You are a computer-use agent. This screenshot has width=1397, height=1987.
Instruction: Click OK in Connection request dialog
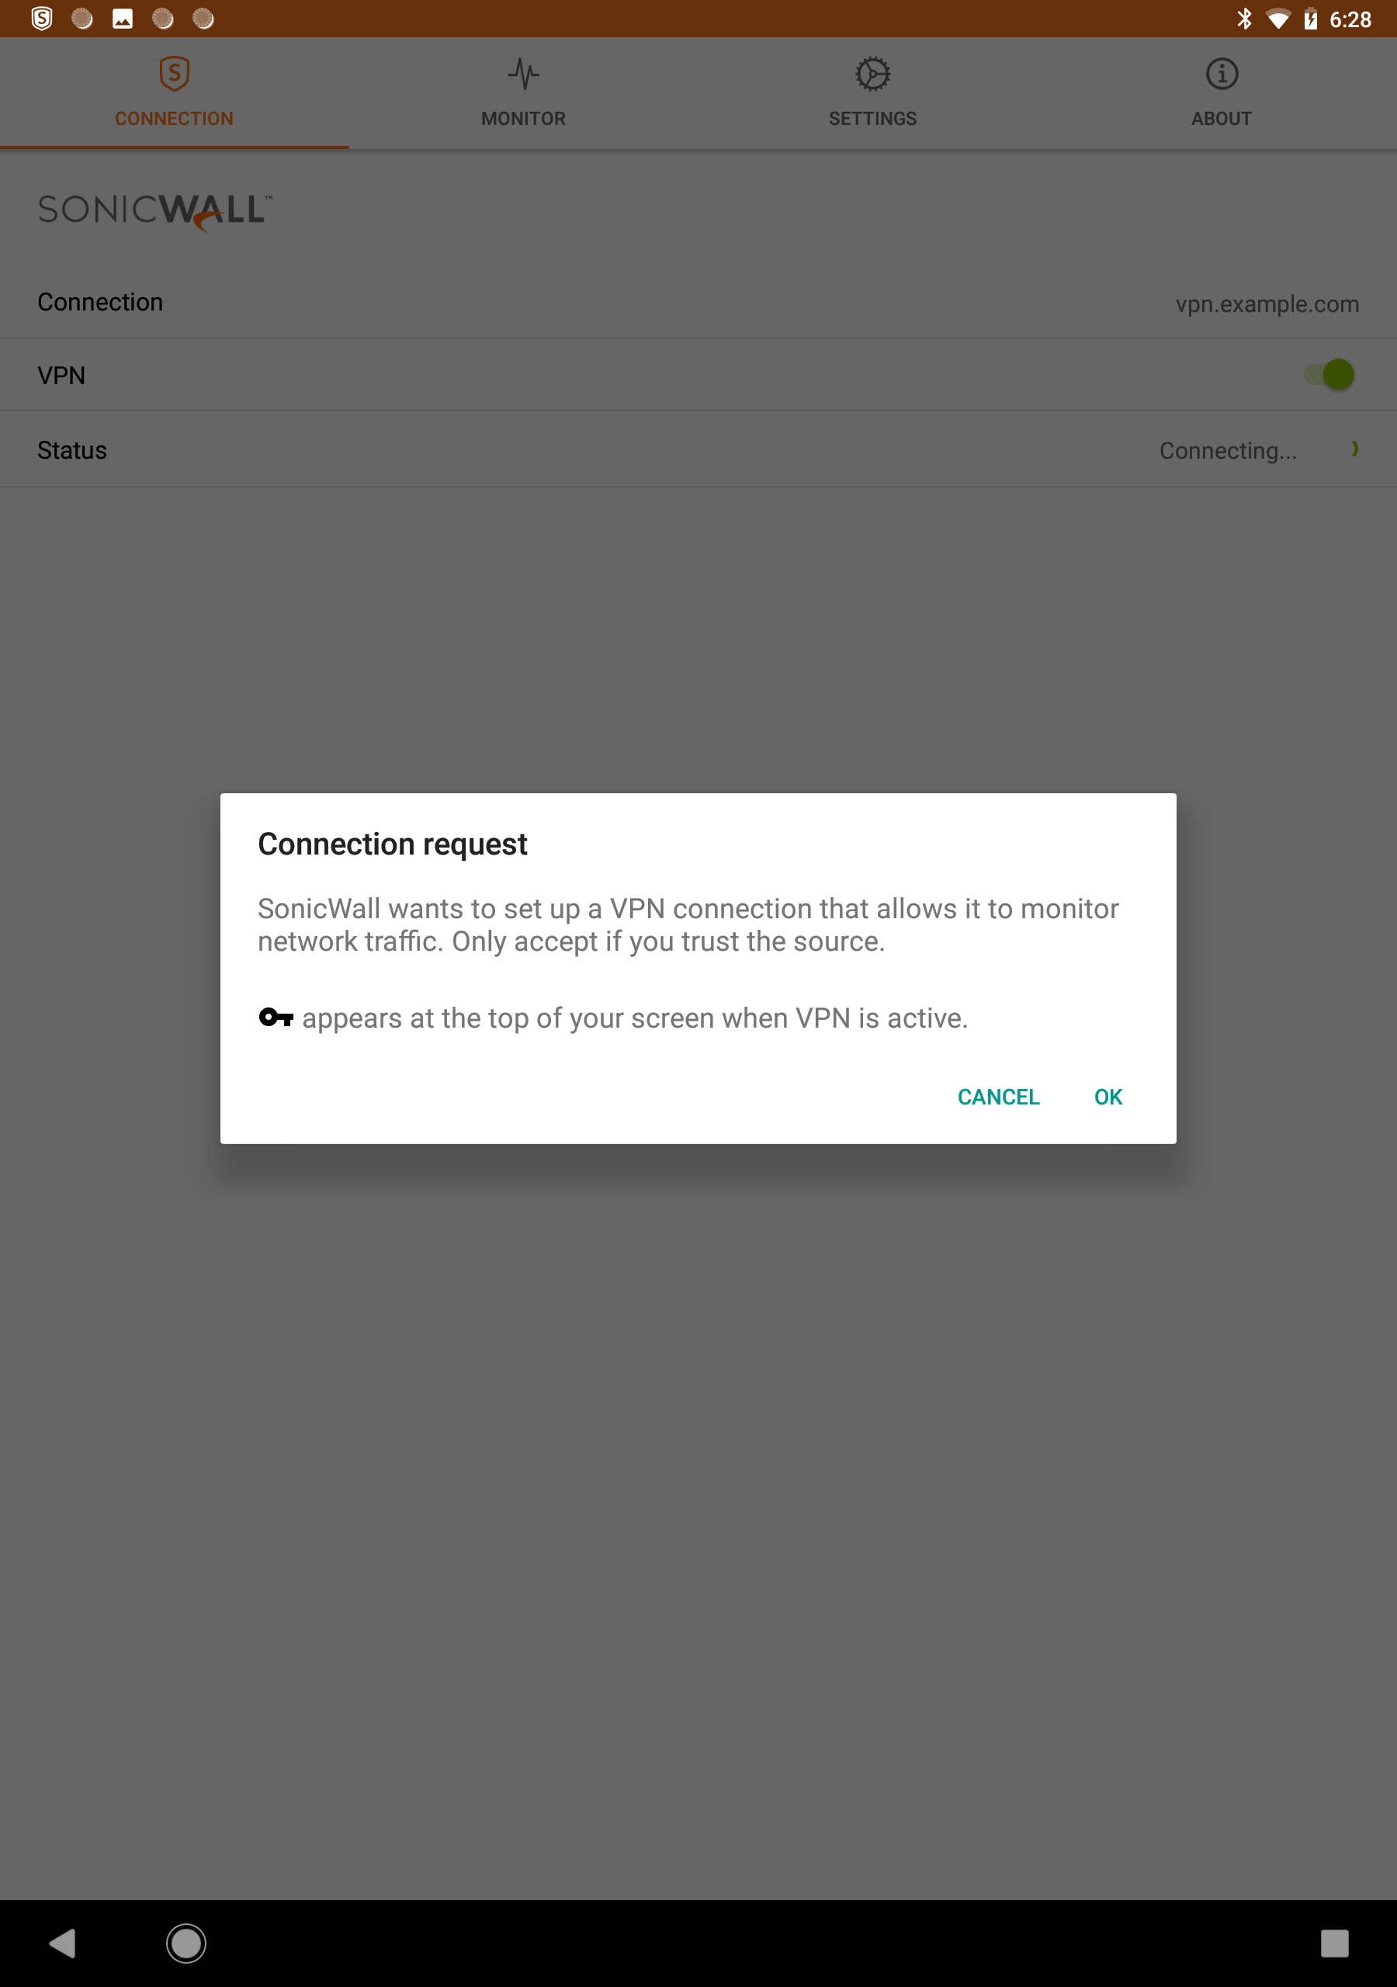pyautogui.click(x=1108, y=1097)
